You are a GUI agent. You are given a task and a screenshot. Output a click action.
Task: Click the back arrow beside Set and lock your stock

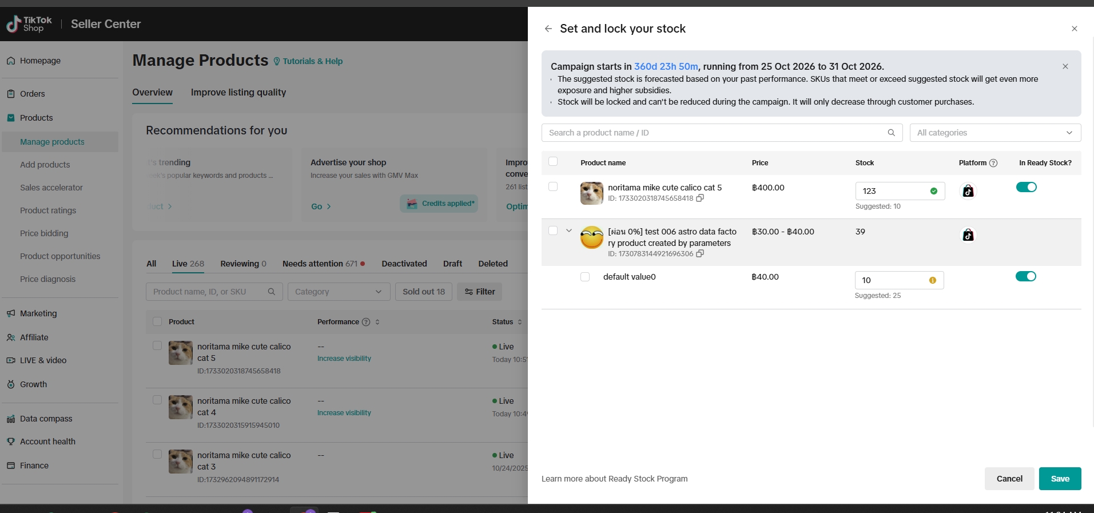pos(548,29)
